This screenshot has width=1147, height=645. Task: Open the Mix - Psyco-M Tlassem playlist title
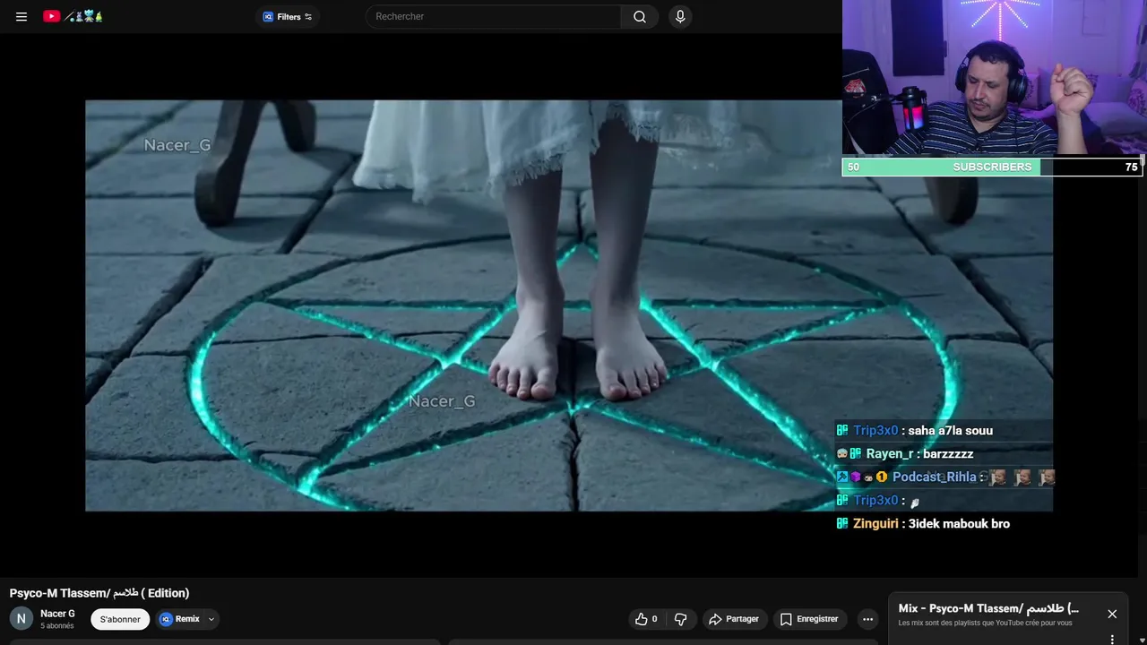[x=988, y=608]
